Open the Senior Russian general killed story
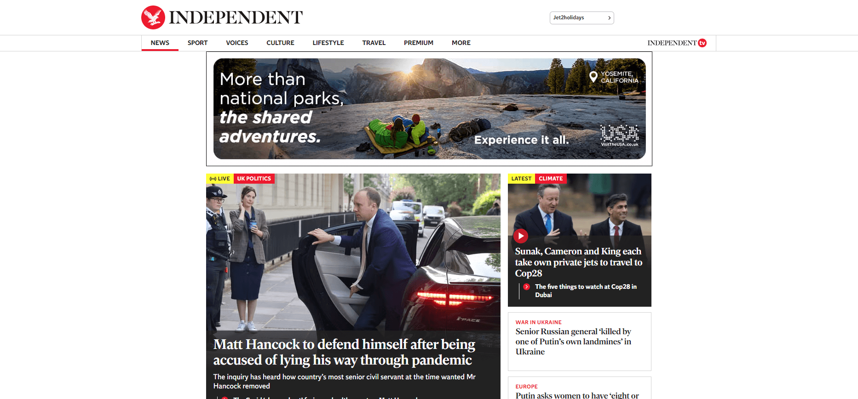Image resolution: width=858 pixels, height=399 pixels. click(573, 342)
